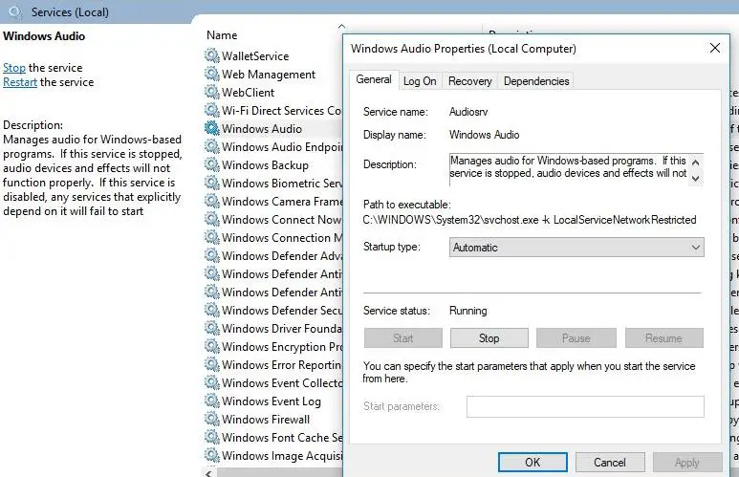
Task: Click the Start parameters input field
Action: 585,406
